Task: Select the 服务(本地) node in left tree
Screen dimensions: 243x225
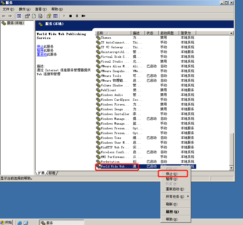Action: pyautogui.click(x=15, y=23)
